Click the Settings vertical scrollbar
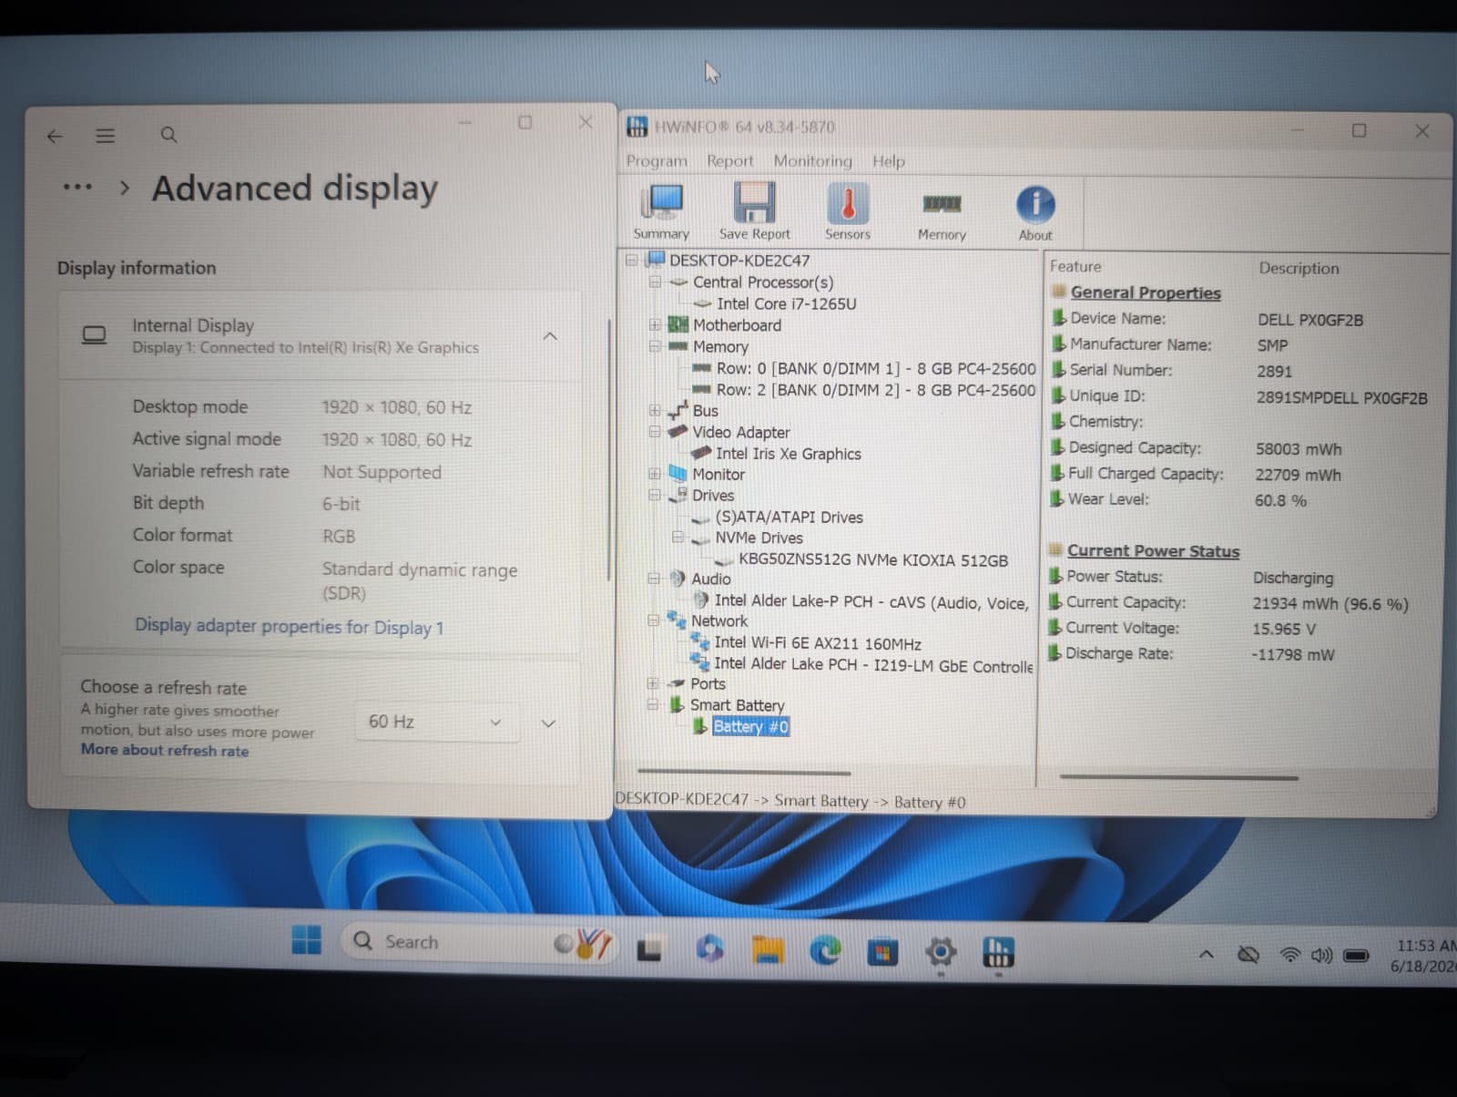The height and width of the screenshot is (1097, 1457). point(608,449)
